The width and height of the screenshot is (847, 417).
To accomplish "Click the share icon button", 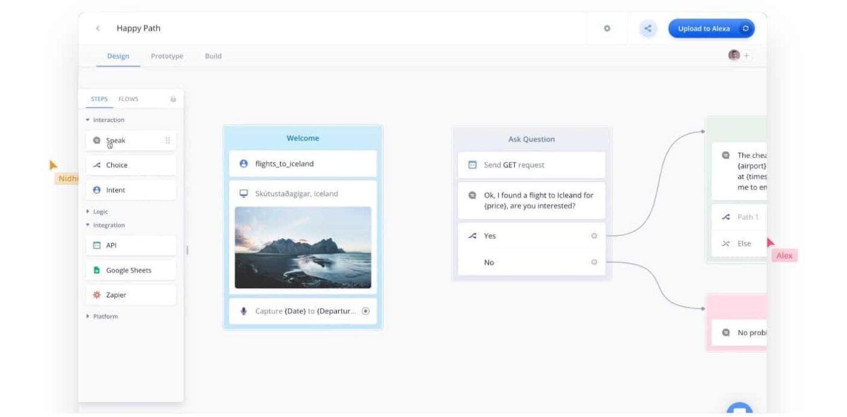I will pyautogui.click(x=648, y=28).
